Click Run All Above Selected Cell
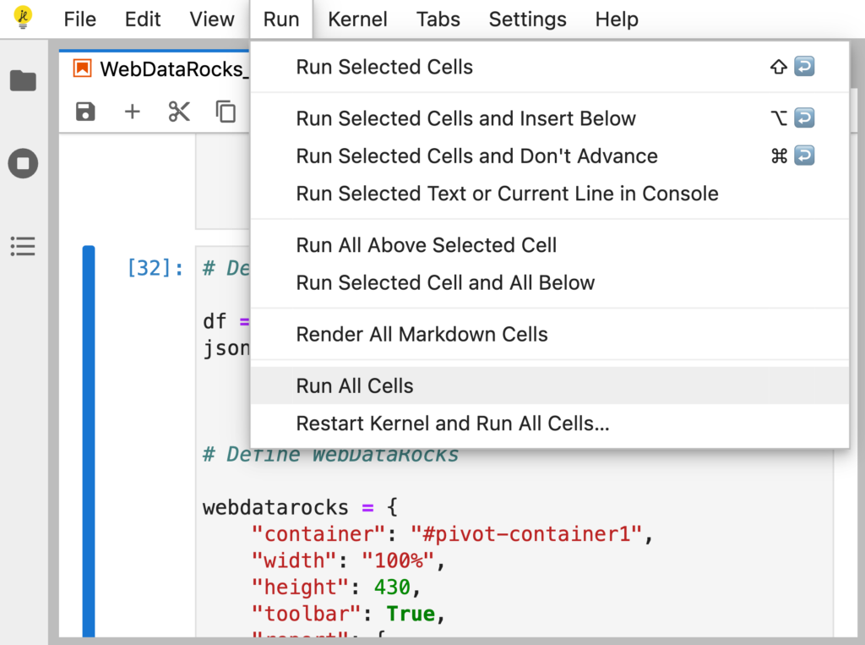This screenshot has width=865, height=645. pos(426,246)
